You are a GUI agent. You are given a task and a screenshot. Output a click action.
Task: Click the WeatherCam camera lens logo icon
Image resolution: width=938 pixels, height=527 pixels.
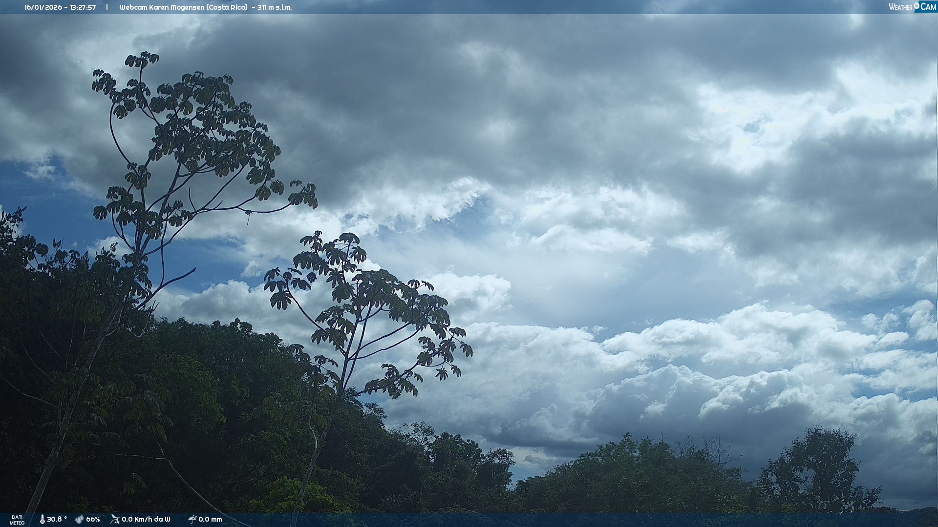(917, 6)
